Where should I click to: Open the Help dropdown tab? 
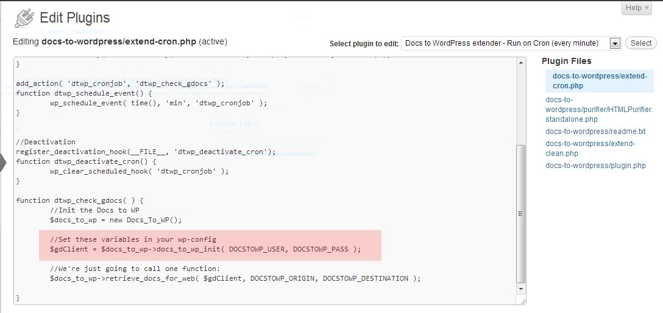pyautogui.click(x=636, y=7)
